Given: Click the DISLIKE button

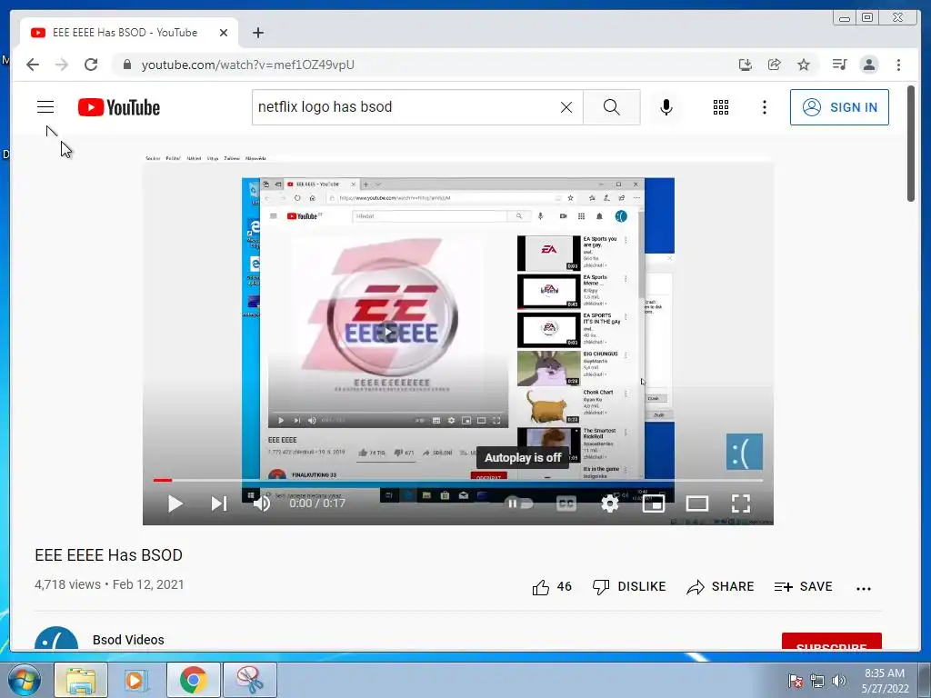Looking at the screenshot, I should click(x=629, y=586).
